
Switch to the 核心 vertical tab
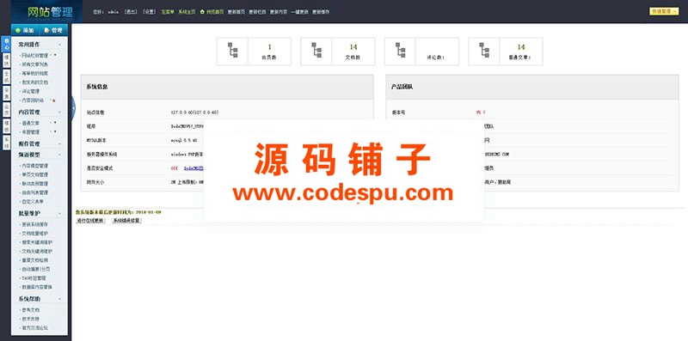tap(6, 45)
